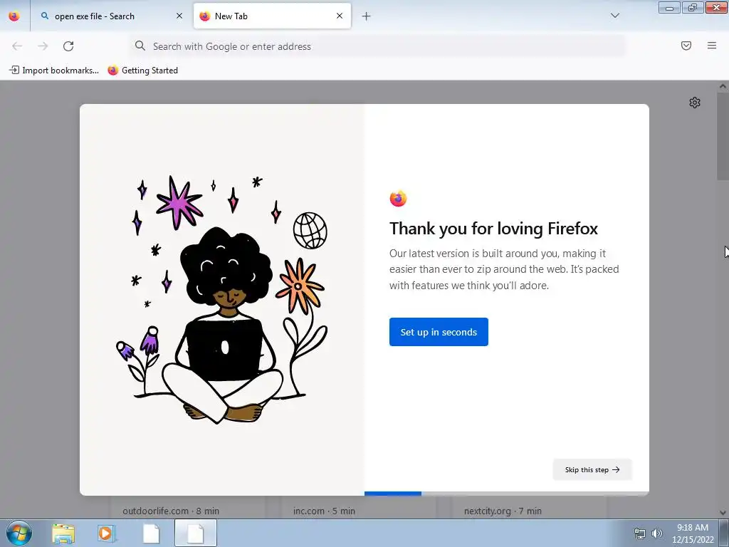
Task: Click the vertical scrollbar thumb
Action: point(723,136)
